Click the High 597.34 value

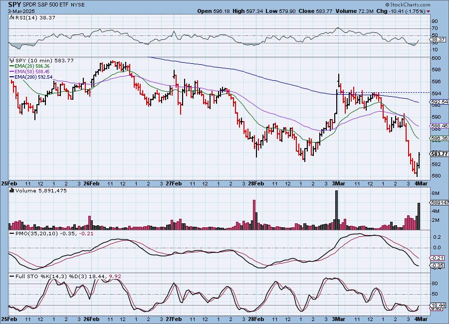tap(247, 11)
